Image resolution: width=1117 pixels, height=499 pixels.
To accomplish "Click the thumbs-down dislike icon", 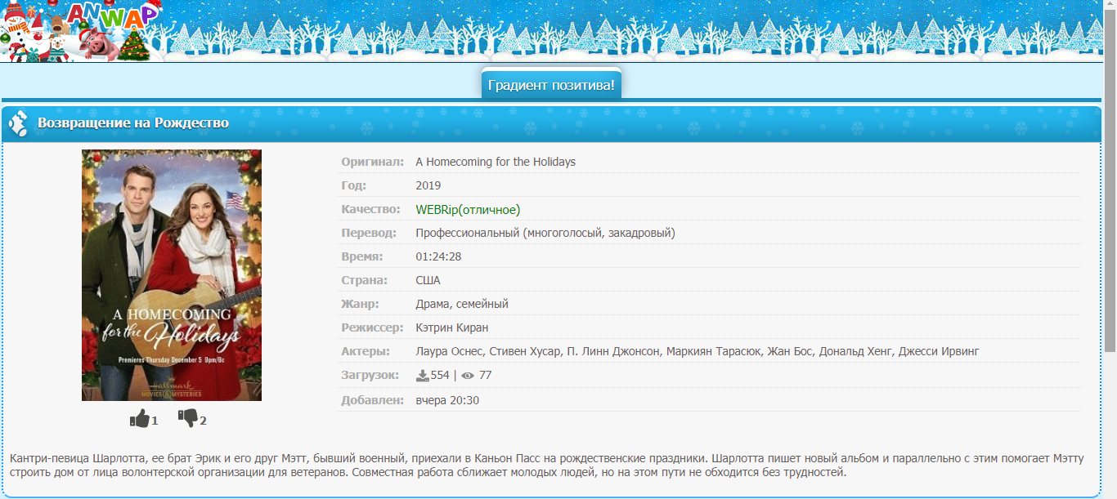I will pyautogui.click(x=188, y=419).
